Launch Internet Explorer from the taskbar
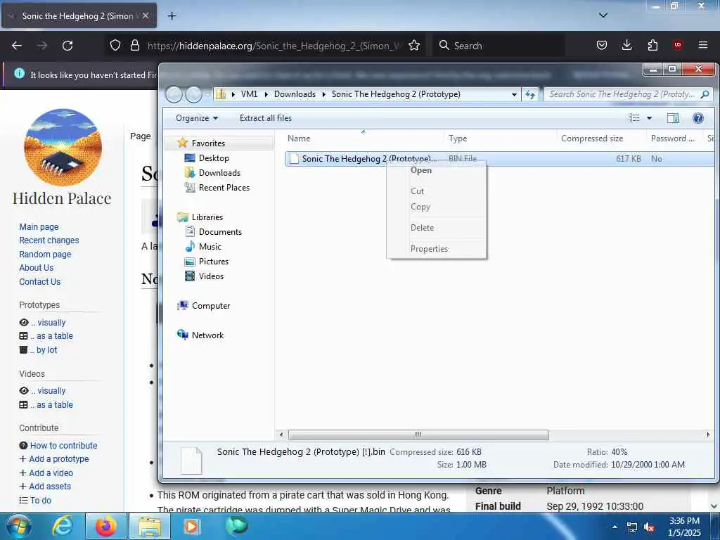Screen dimensions: 720x540 tap(62, 526)
